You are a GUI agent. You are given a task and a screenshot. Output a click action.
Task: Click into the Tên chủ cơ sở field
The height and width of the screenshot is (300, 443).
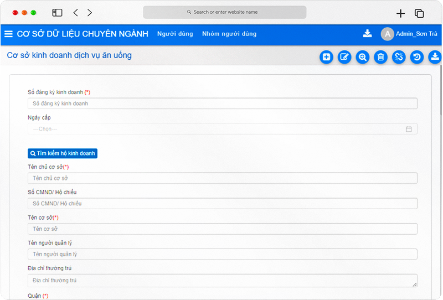223,178
